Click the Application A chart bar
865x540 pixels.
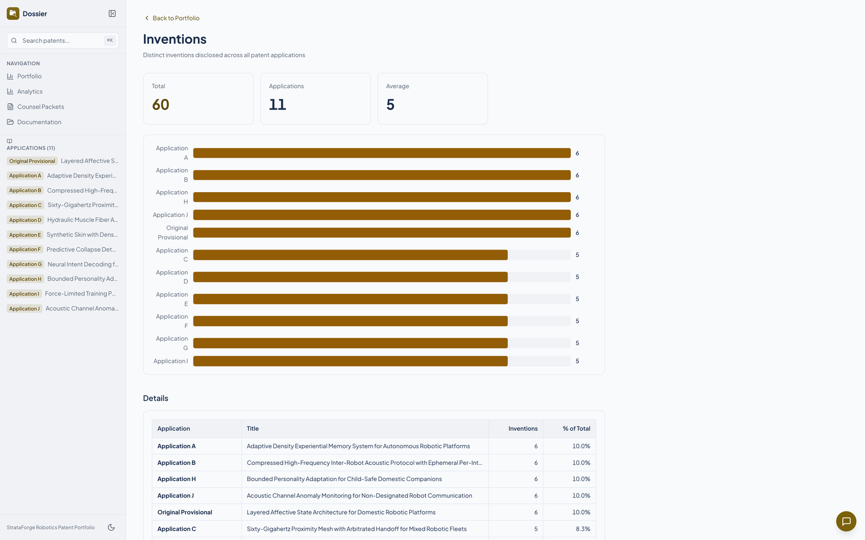coord(382,153)
